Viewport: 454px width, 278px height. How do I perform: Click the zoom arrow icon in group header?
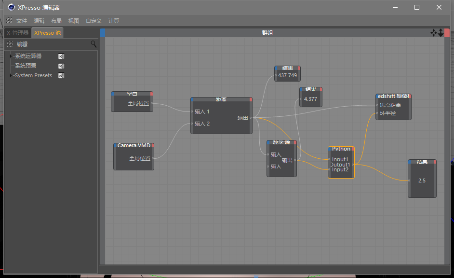pos(441,33)
